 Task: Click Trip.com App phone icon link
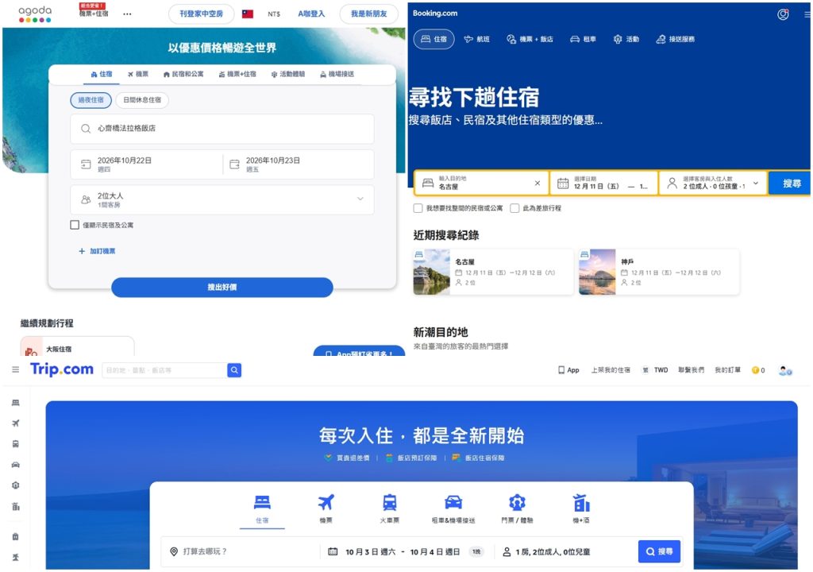[x=568, y=370]
